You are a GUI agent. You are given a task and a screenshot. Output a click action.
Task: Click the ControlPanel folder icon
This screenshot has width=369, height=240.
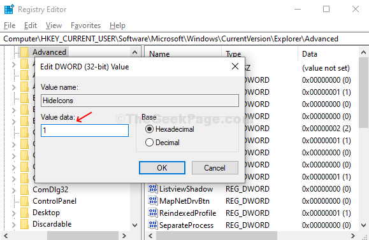[x=24, y=201]
